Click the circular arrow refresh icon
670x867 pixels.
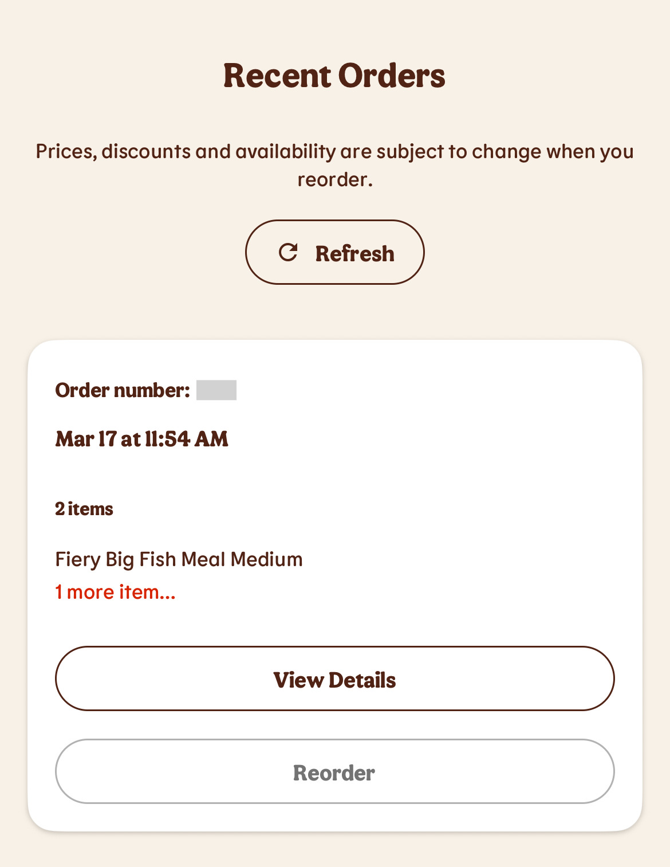(288, 252)
